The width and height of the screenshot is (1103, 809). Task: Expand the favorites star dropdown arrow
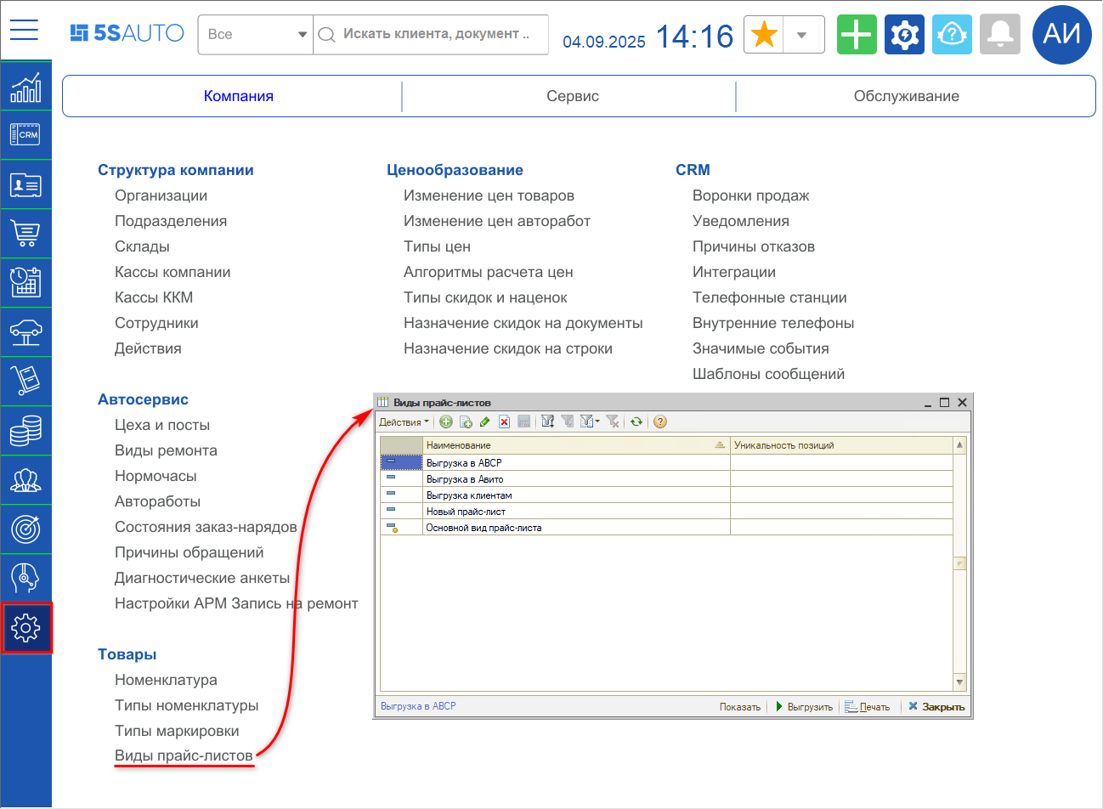click(x=801, y=35)
